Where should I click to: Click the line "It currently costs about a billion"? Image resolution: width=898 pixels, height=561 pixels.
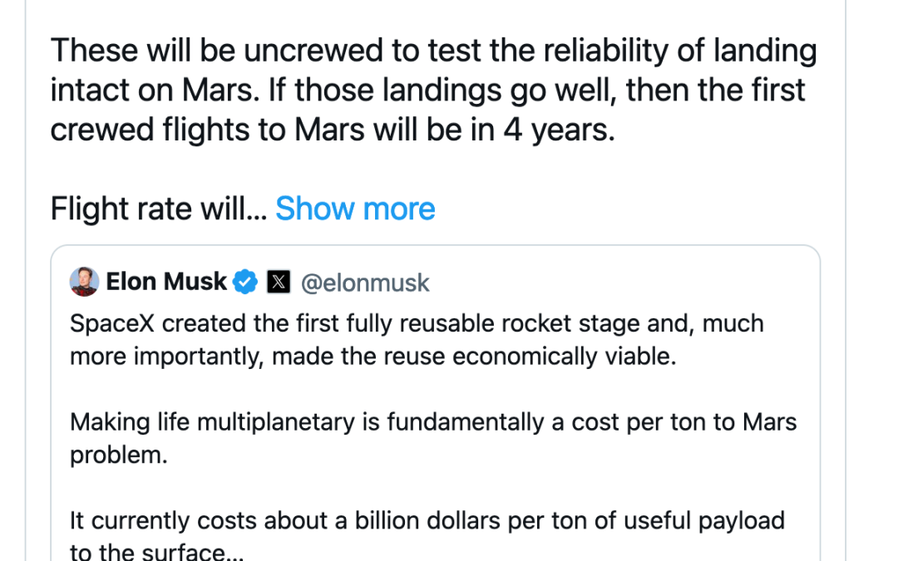[x=427, y=521]
